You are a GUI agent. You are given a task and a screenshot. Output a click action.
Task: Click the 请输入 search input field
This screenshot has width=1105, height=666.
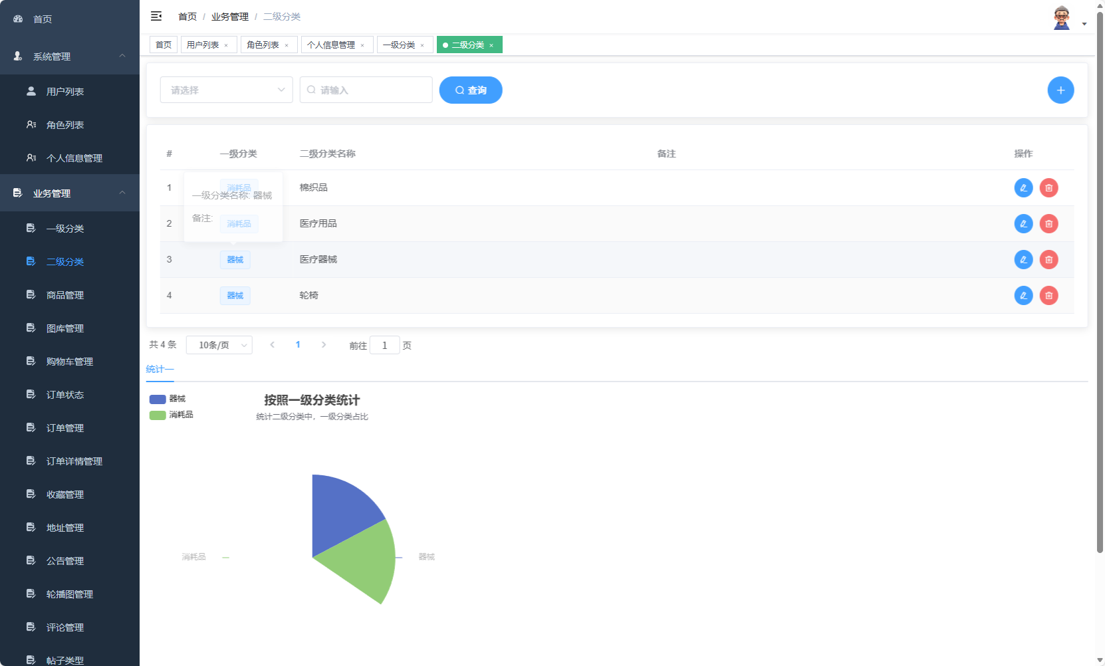pyautogui.click(x=366, y=90)
